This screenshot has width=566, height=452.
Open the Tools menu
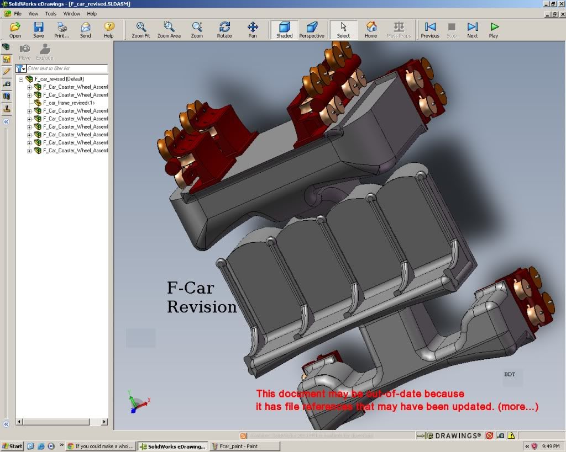50,13
